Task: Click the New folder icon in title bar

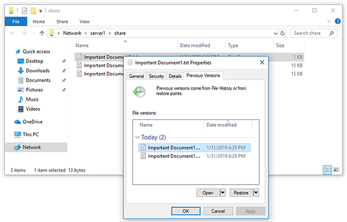Action: coord(33,11)
